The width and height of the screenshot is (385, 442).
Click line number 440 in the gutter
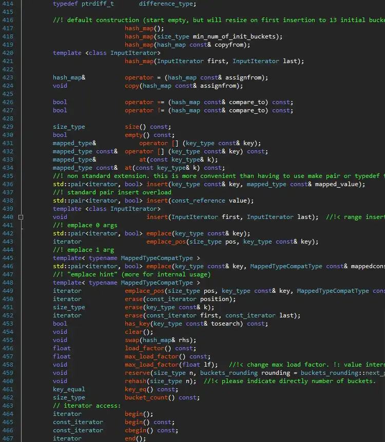click(x=8, y=217)
